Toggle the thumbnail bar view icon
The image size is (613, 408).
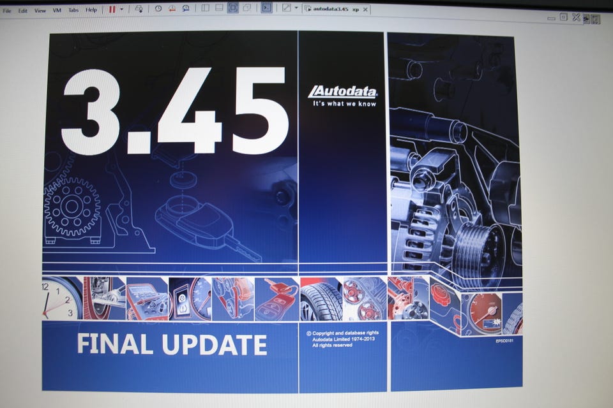219,8
